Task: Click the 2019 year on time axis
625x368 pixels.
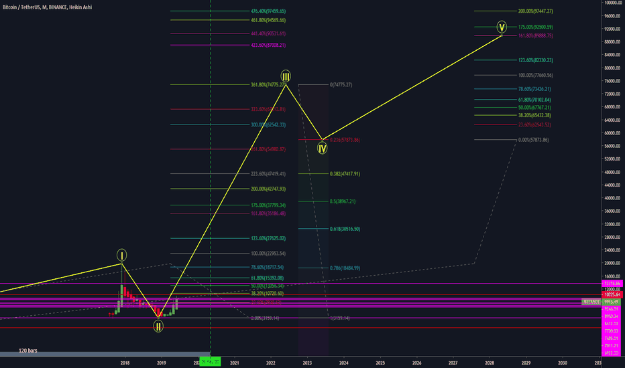Action: (162, 363)
